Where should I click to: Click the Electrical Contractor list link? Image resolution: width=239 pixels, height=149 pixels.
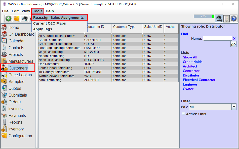pyautogui.click(x=199, y=80)
